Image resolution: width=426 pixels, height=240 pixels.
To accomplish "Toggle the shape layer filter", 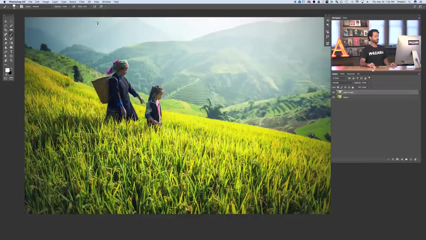I will [x=361, y=78].
